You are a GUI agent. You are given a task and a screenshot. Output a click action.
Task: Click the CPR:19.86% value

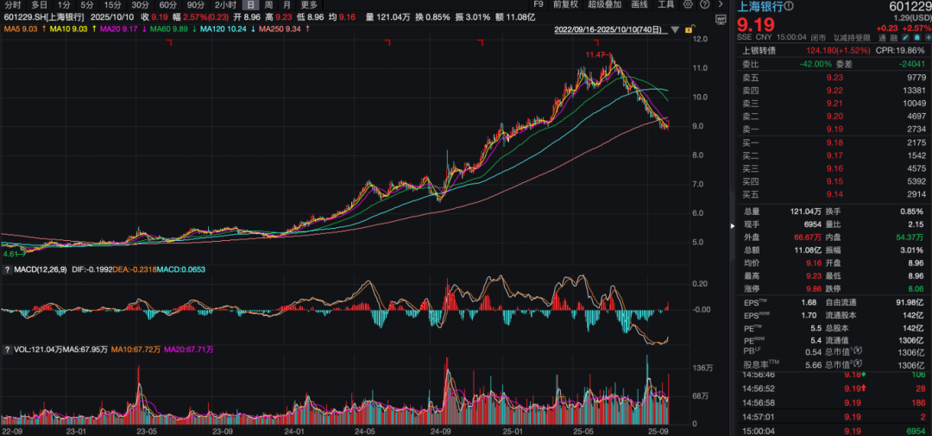900,51
